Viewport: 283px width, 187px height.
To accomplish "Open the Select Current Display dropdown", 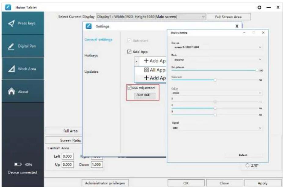I will pos(151,17).
